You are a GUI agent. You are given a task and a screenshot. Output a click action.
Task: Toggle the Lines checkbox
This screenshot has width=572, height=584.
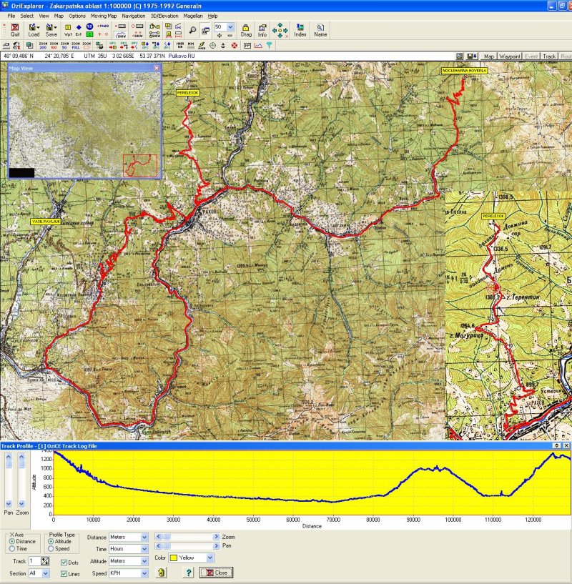point(64,573)
